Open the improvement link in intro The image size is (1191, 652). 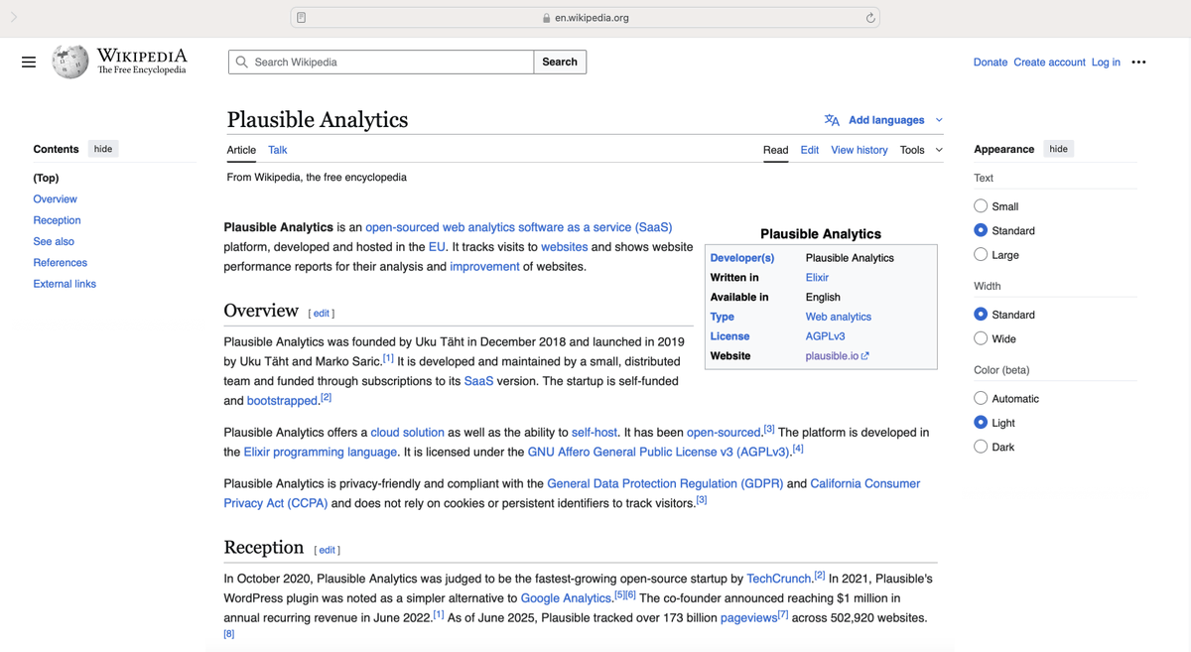click(x=484, y=266)
